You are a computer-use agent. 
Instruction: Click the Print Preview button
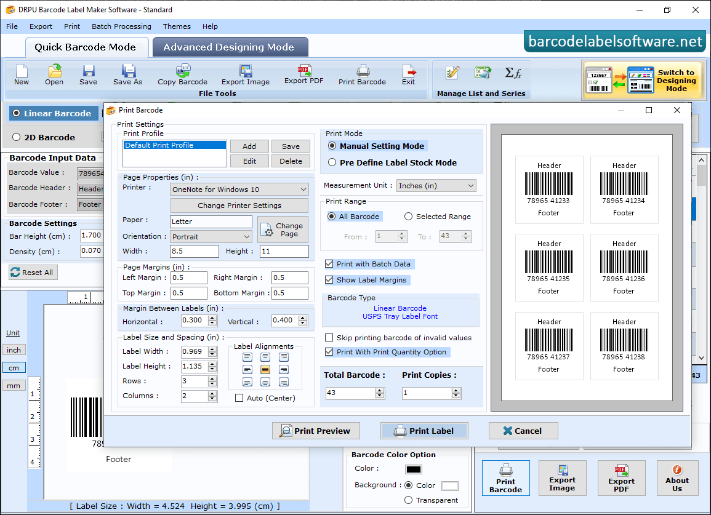[316, 431]
